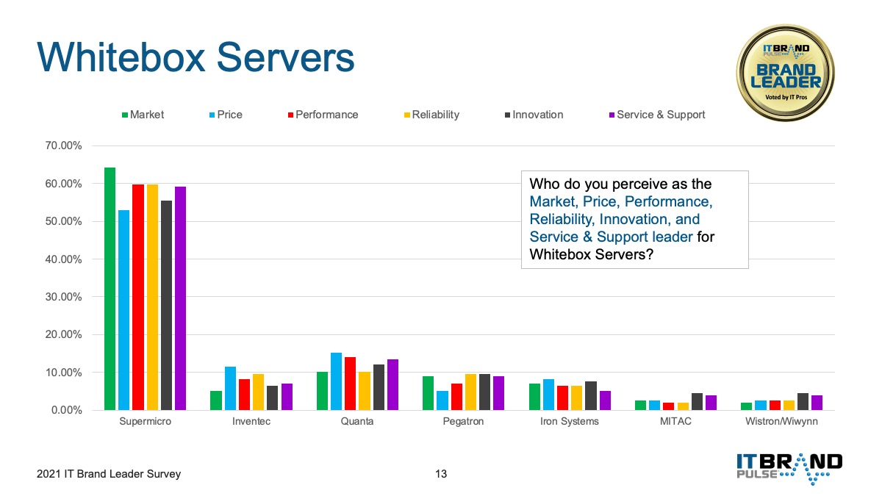The height and width of the screenshot is (496, 882).
Task: Click the MITAC axis label
Action: point(675,422)
